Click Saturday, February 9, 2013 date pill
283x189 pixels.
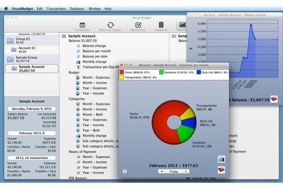32,109
